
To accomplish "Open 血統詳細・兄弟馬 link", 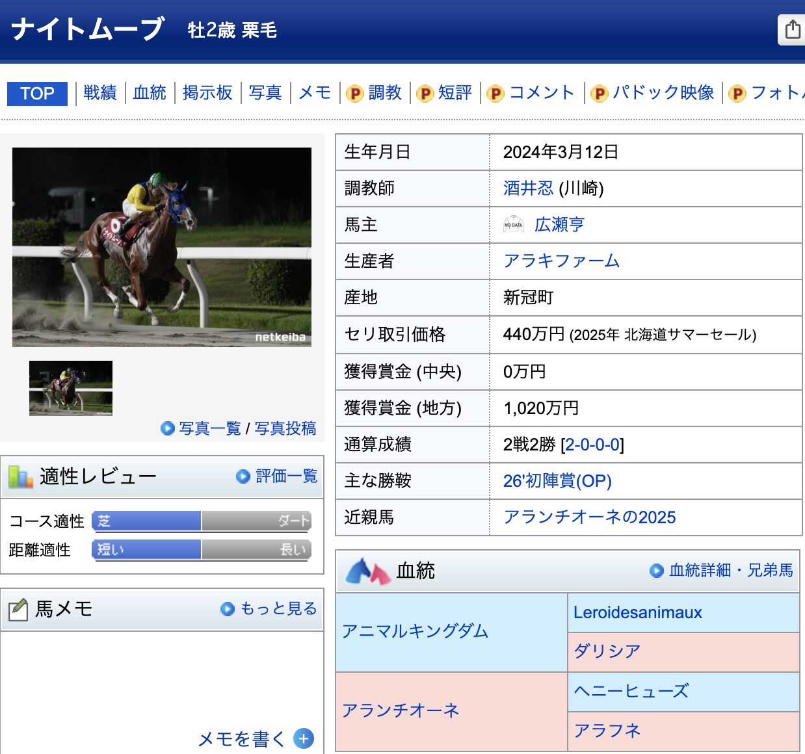I will coord(732,570).
